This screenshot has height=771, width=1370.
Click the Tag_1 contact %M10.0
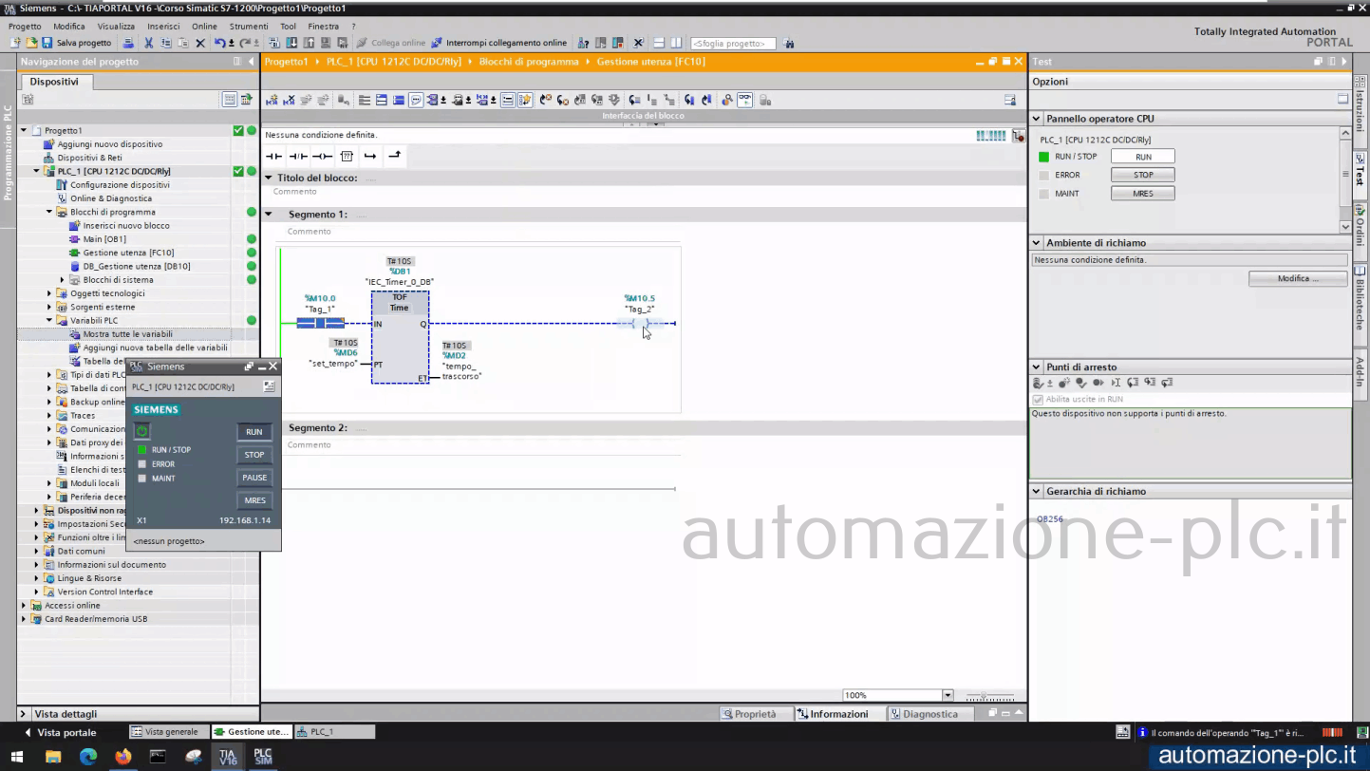tap(320, 324)
